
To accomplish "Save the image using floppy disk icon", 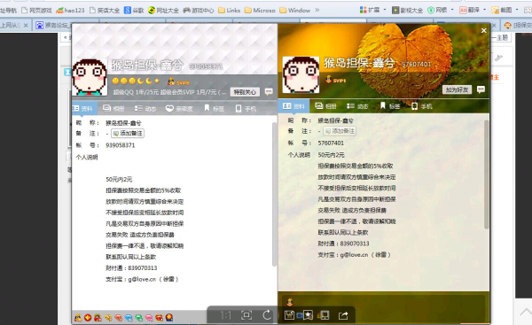I will pos(289,315).
